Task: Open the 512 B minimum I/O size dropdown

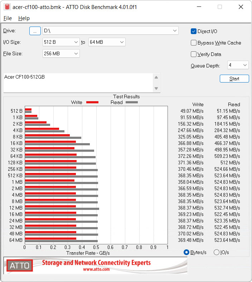Action: click(x=61, y=42)
